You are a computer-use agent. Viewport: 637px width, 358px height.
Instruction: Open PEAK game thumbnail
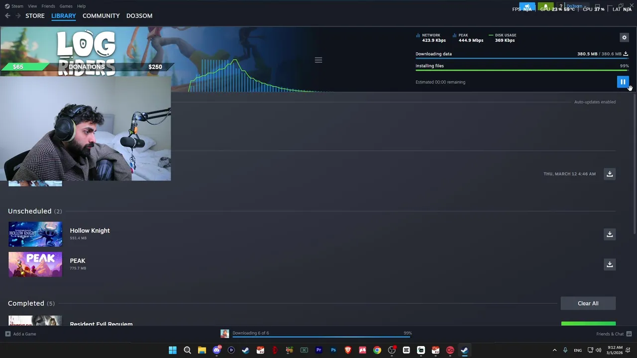pyautogui.click(x=35, y=264)
